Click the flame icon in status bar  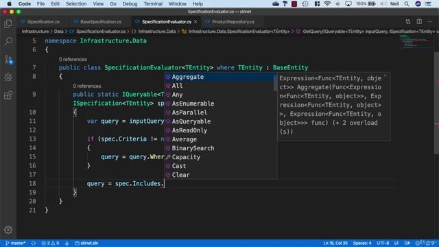[x=67, y=243]
